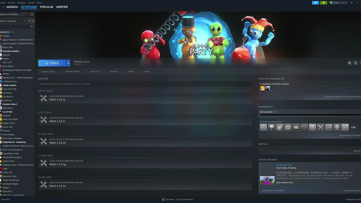The height and width of the screenshot is (203, 361).
Task: Open the Webtier account dropdown
Action: (338, 3)
